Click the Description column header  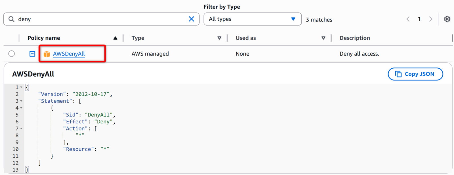pyautogui.click(x=355, y=38)
